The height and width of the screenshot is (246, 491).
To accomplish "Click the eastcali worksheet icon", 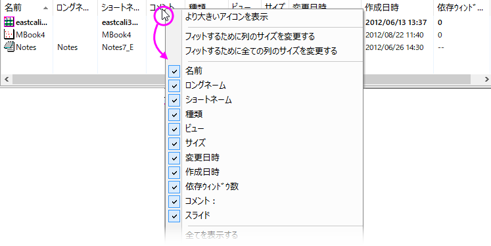I will point(9,22).
